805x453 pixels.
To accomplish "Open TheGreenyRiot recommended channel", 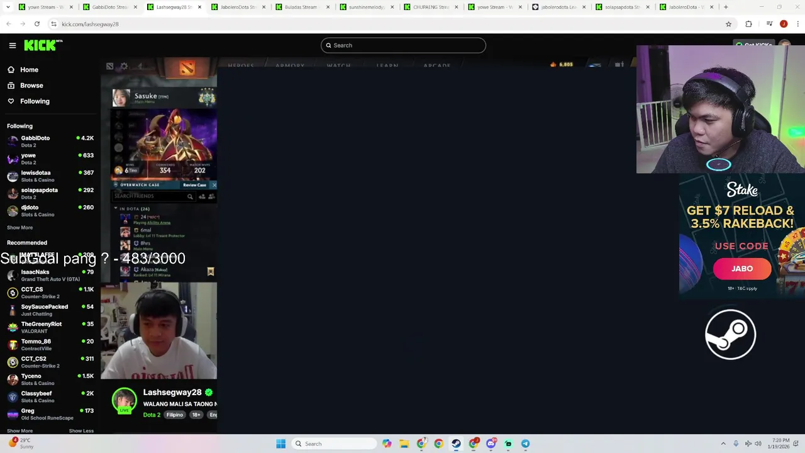I will pyautogui.click(x=50, y=327).
